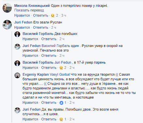Reply to the 'Два погибших' comment
The height and width of the screenshot is (123, 143).
tap(49, 39)
